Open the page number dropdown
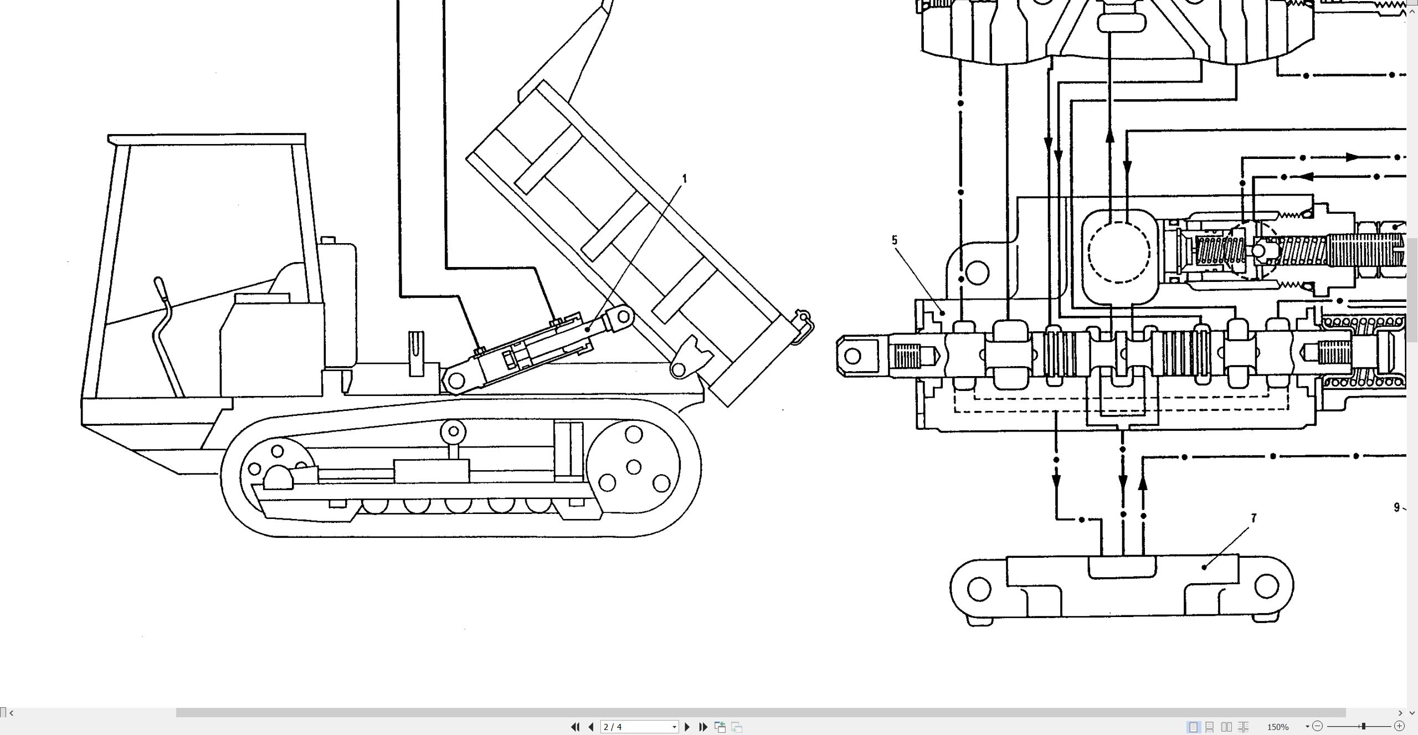Image resolution: width=1418 pixels, height=735 pixels. pyautogui.click(x=674, y=727)
